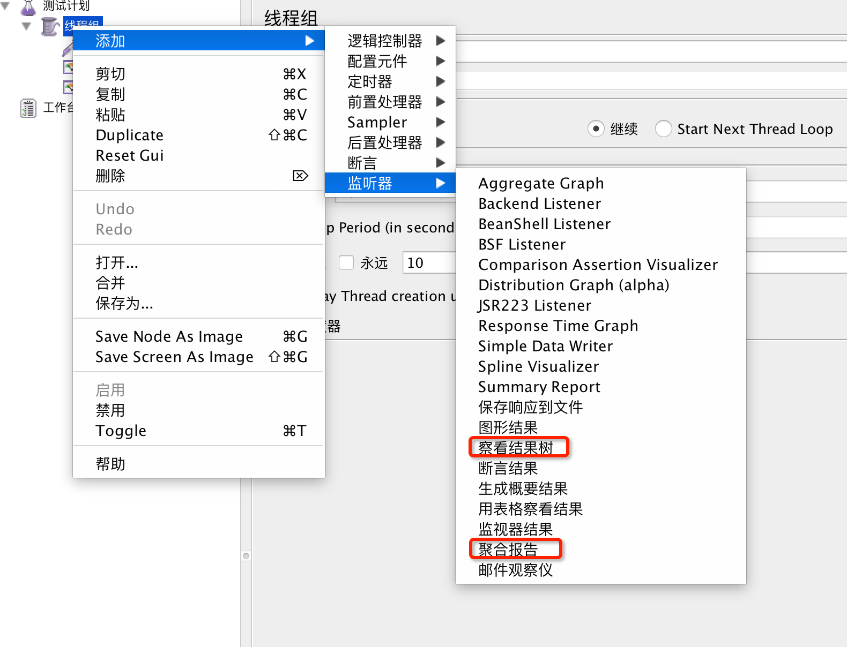
Task: Collapse the 测试计划 tree node
Action: click(6, 6)
